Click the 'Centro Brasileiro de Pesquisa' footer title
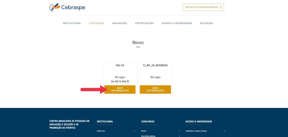 69,124
